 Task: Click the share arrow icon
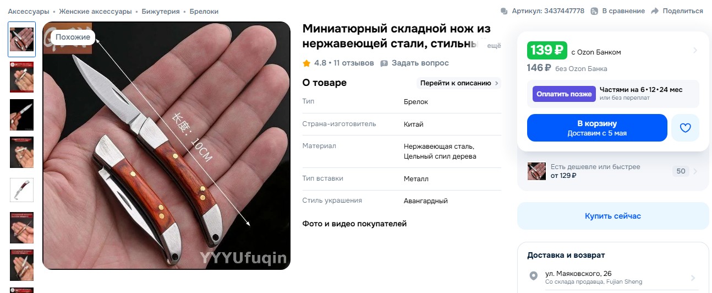(655, 11)
